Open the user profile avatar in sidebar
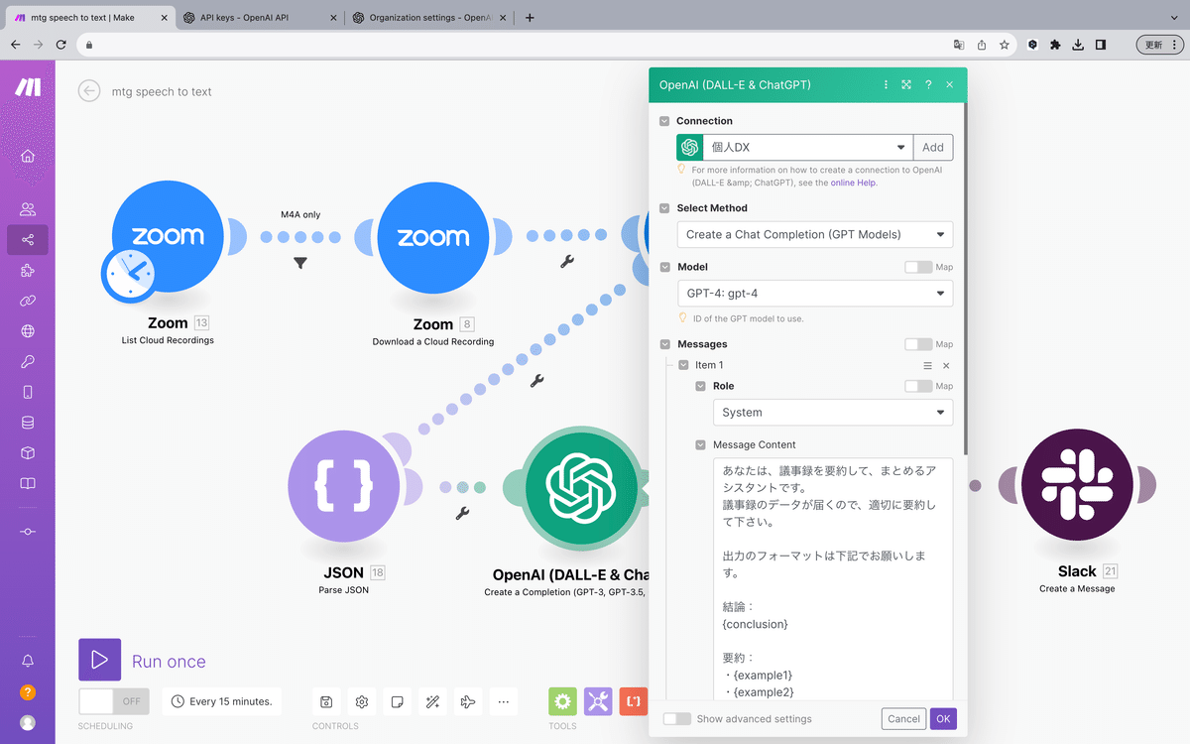The height and width of the screenshot is (744, 1190). 27,723
